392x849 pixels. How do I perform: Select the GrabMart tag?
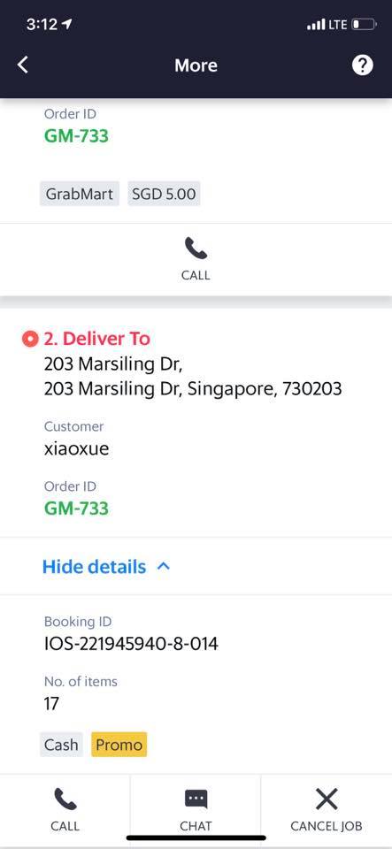coord(80,194)
